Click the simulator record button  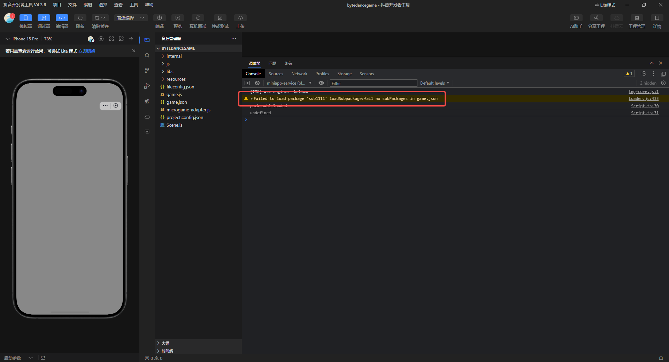point(101,39)
